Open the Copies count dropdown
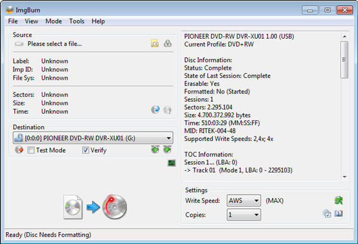The width and height of the screenshot is (358, 244). pos(256,214)
